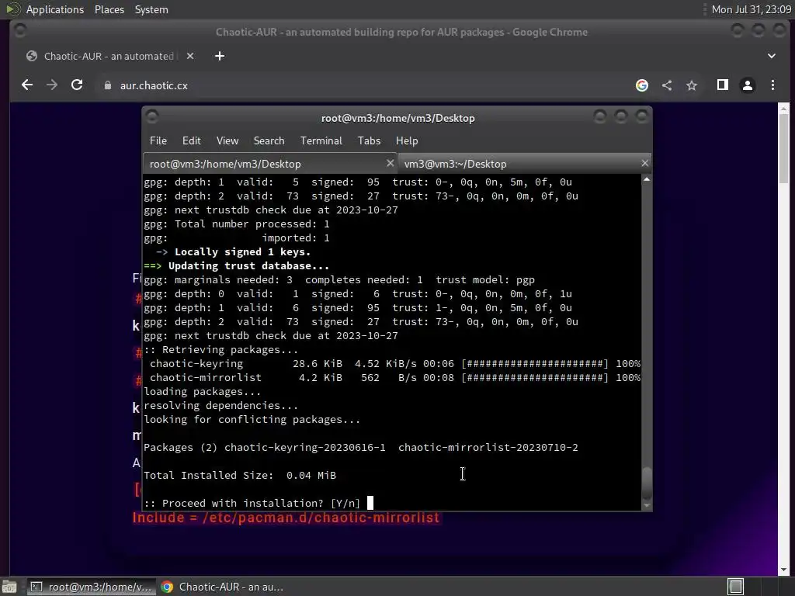Screen dimensions: 795x596
Task: Click 'resolving dependencies...' line
Action: pyautogui.click(x=221, y=405)
